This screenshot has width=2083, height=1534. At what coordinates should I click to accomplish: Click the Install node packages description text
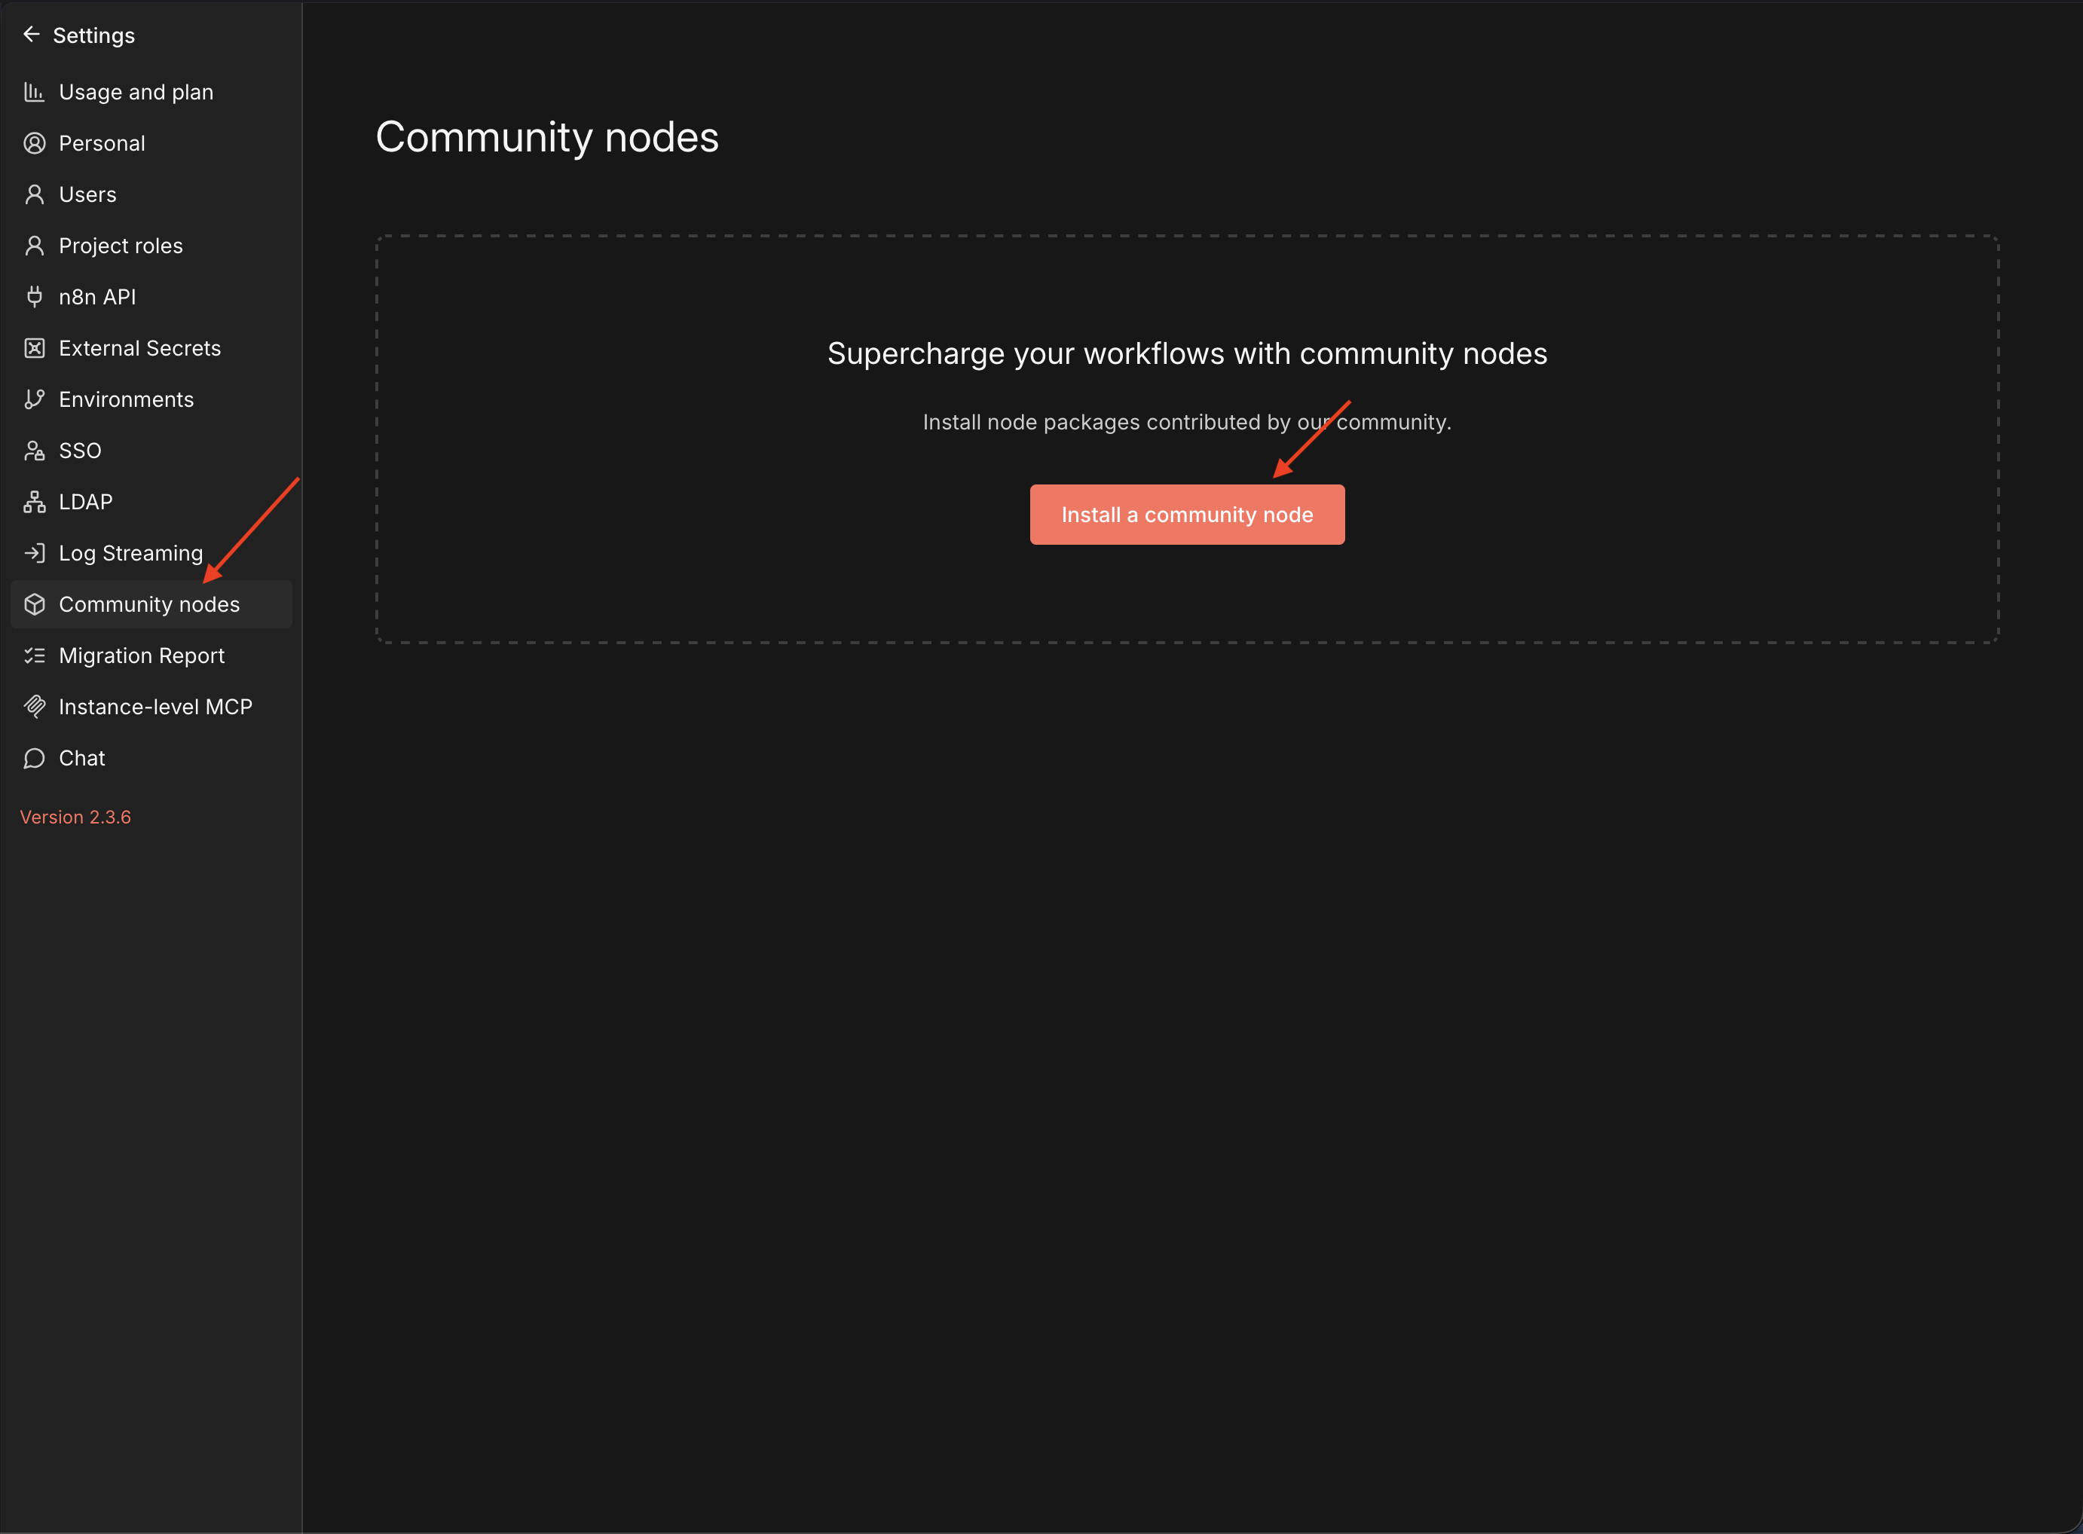coord(1187,423)
